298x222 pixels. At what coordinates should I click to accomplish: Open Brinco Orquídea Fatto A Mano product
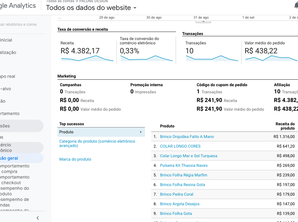187,137
